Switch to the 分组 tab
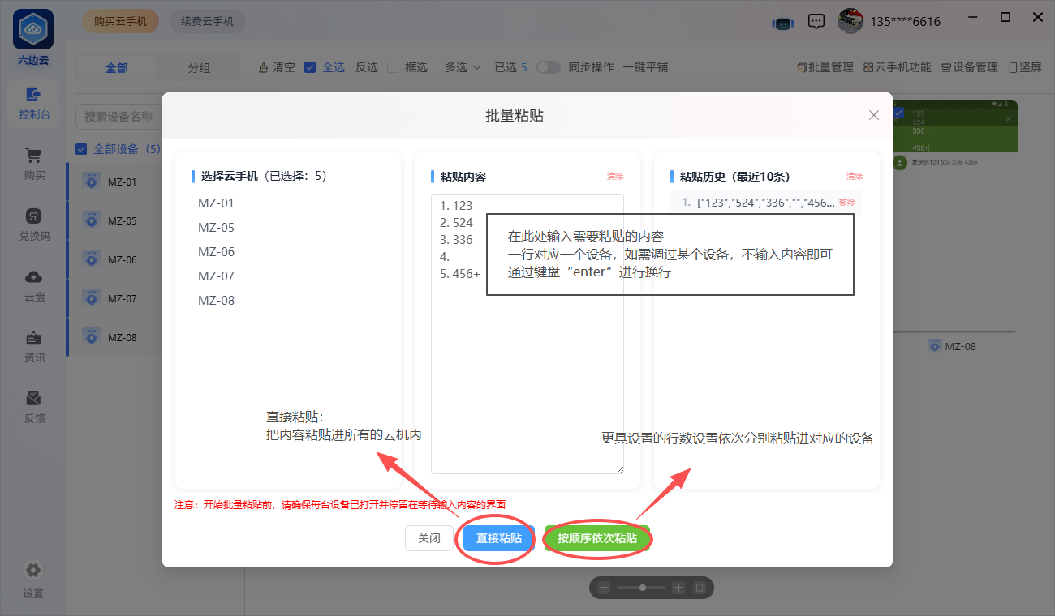 point(199,68)
